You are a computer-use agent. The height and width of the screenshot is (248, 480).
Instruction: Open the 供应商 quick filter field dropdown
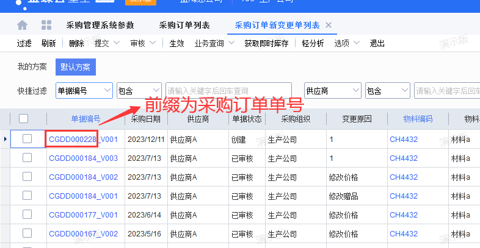click(332, 90)
